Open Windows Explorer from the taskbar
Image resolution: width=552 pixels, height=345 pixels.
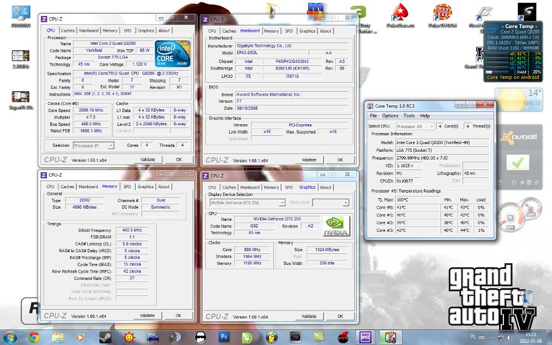(x=58, y=337)
